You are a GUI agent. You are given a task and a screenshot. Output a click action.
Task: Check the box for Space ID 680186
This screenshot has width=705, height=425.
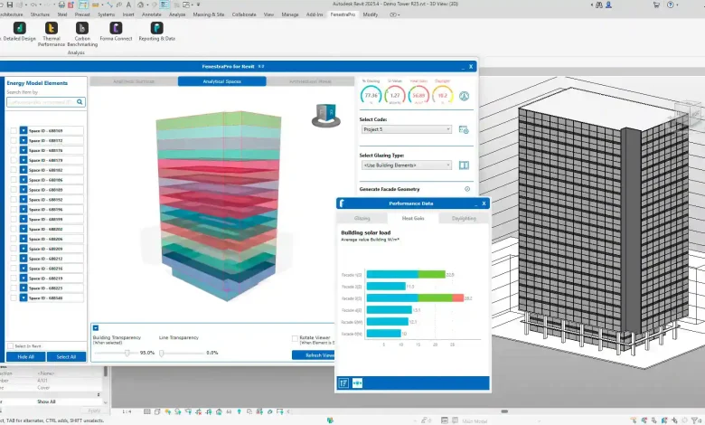[x=14, y=180]
